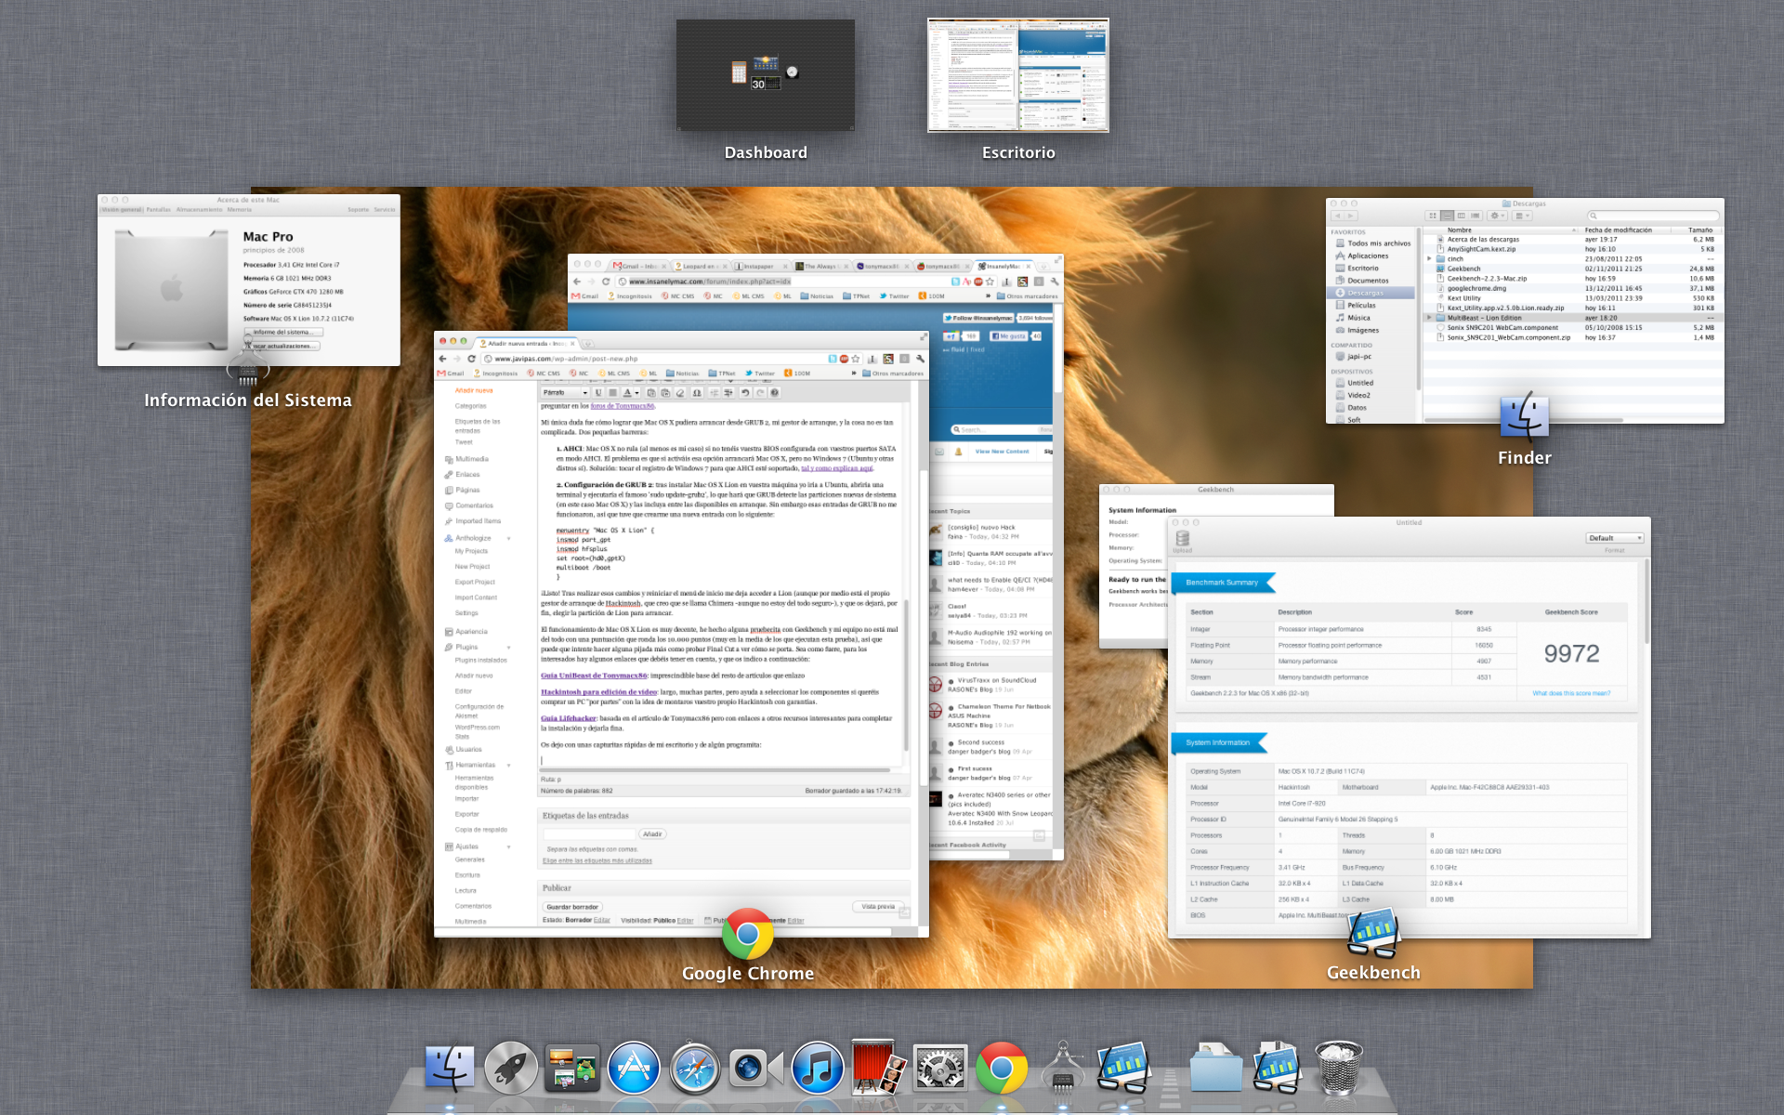1784x1115 pixels.
Task: Open System Preferences gear in Dock
Action: click(940, 1067)
